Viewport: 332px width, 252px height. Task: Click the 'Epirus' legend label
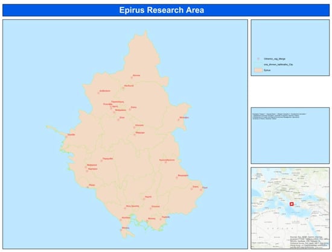pos(267,70)
